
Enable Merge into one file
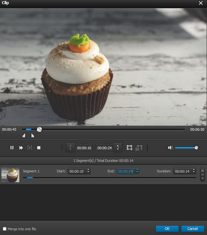4,229
